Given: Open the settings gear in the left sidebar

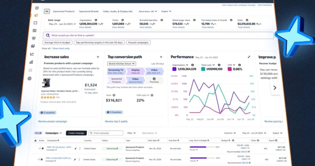Looking at the screenshot, I should click(x=30, y=78).
